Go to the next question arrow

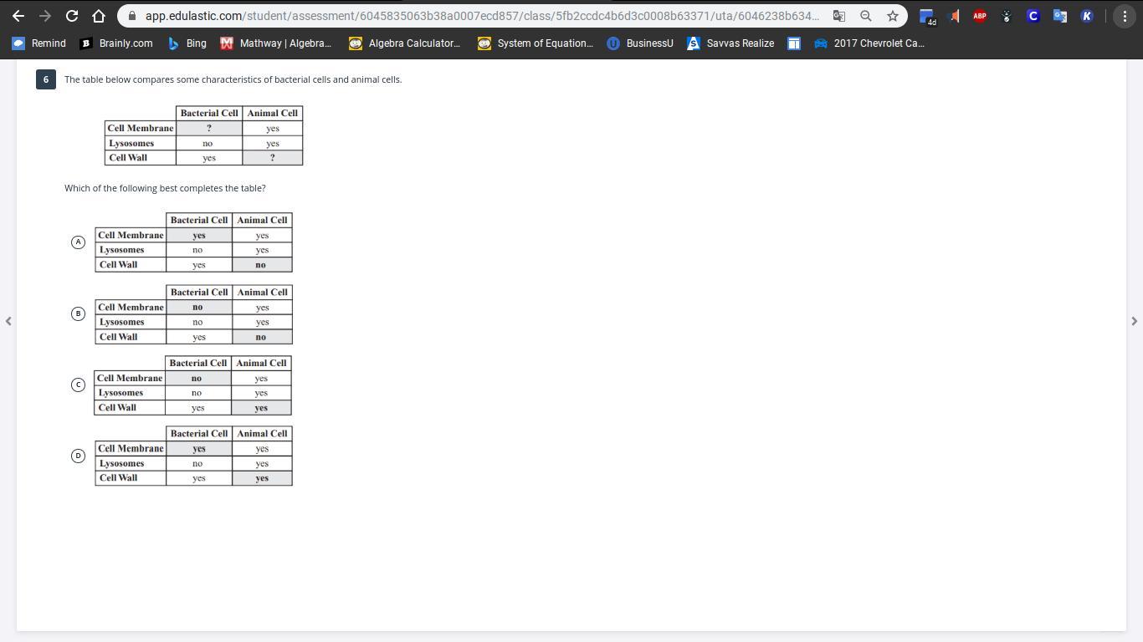[1135, 321]
